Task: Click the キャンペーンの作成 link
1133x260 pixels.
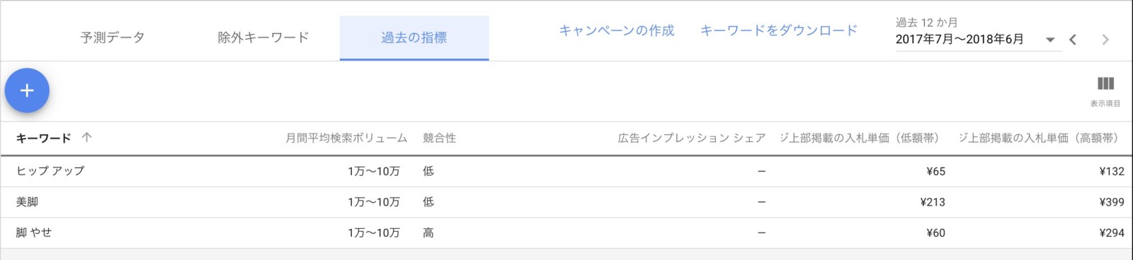Action: (617, 30)
